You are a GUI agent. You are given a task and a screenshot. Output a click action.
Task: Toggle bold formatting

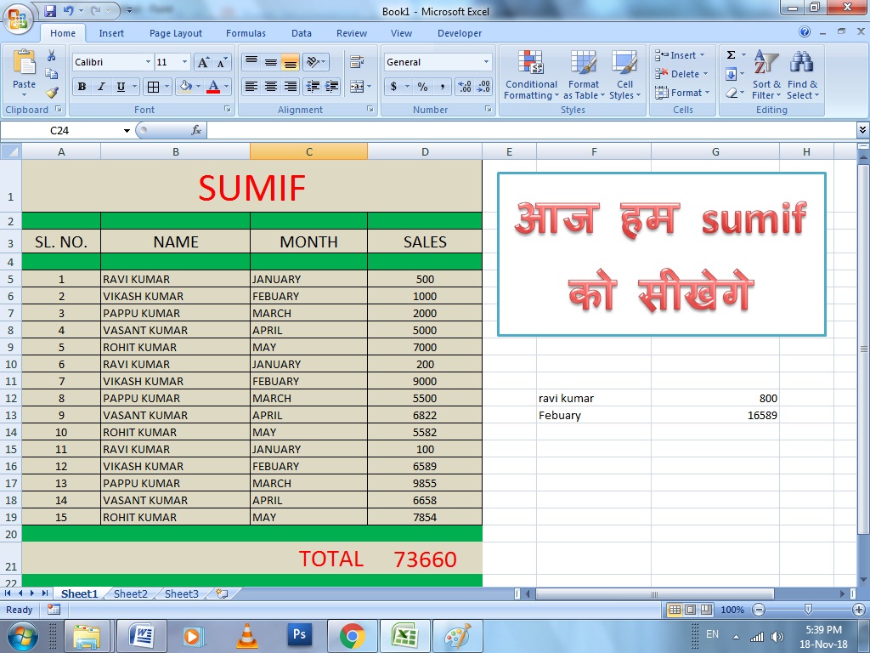pyautogui.click(x=81, y=86)
